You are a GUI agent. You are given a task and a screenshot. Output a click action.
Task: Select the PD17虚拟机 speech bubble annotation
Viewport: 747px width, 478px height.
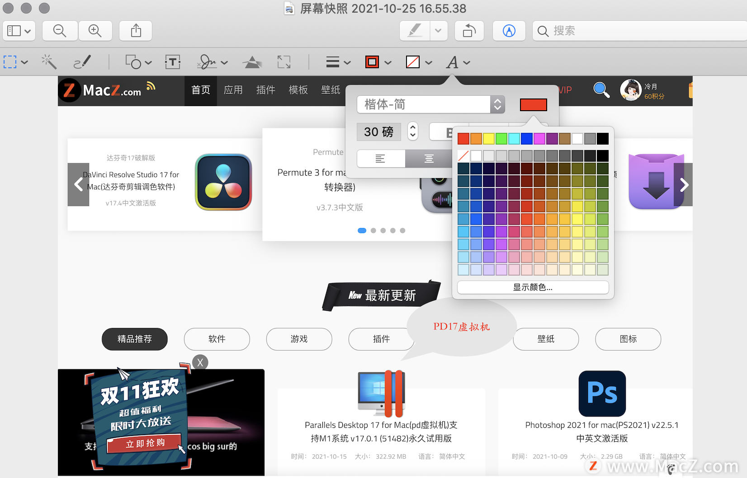[x=461, y=327]
